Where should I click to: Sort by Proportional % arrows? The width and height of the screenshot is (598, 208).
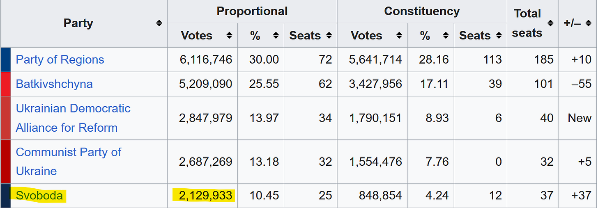pyautogui.click(x=276, y=35)
